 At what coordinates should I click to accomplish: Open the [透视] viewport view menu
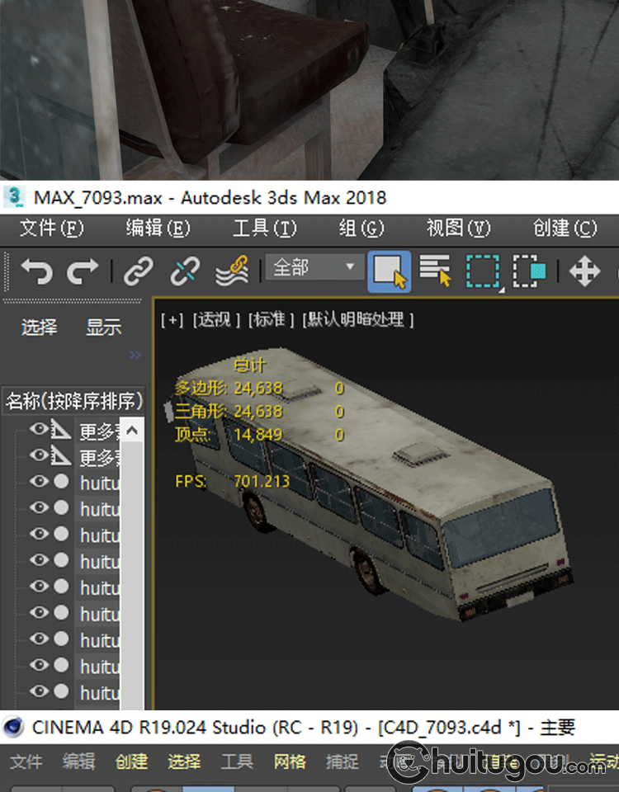[215, 320]
